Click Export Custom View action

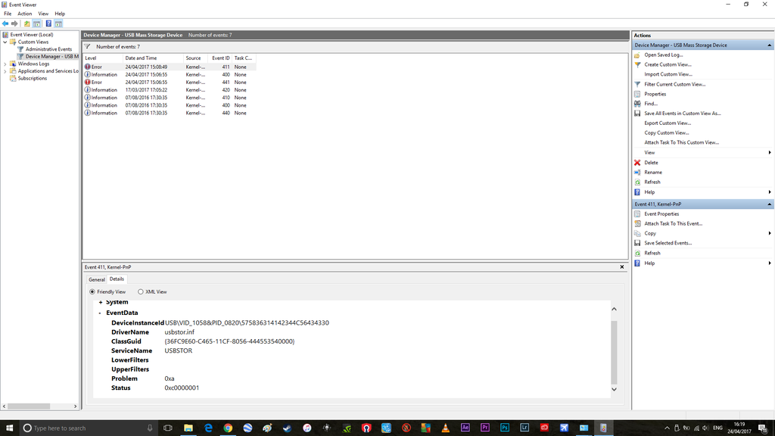point(668,123)
